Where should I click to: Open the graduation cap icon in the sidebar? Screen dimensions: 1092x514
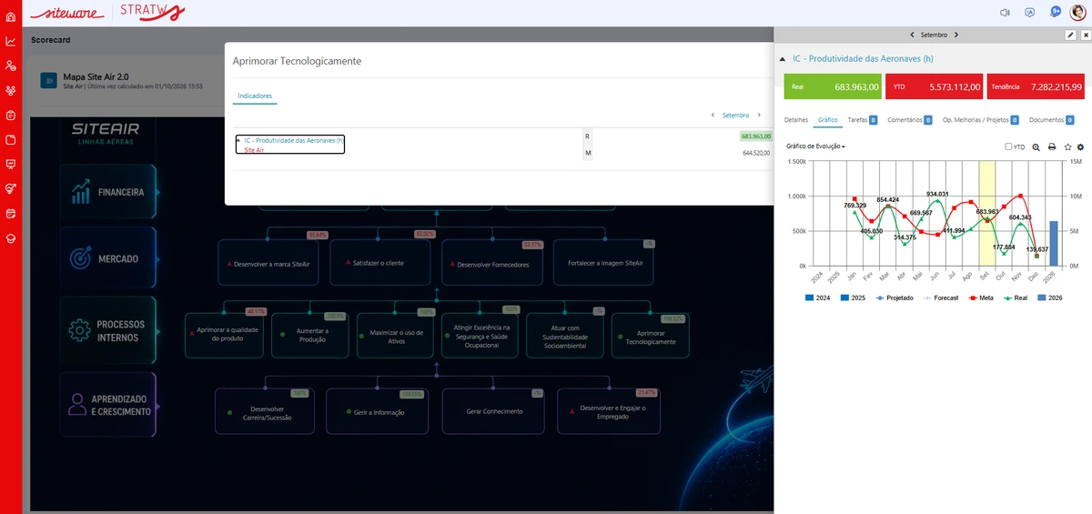click(10, 237)
